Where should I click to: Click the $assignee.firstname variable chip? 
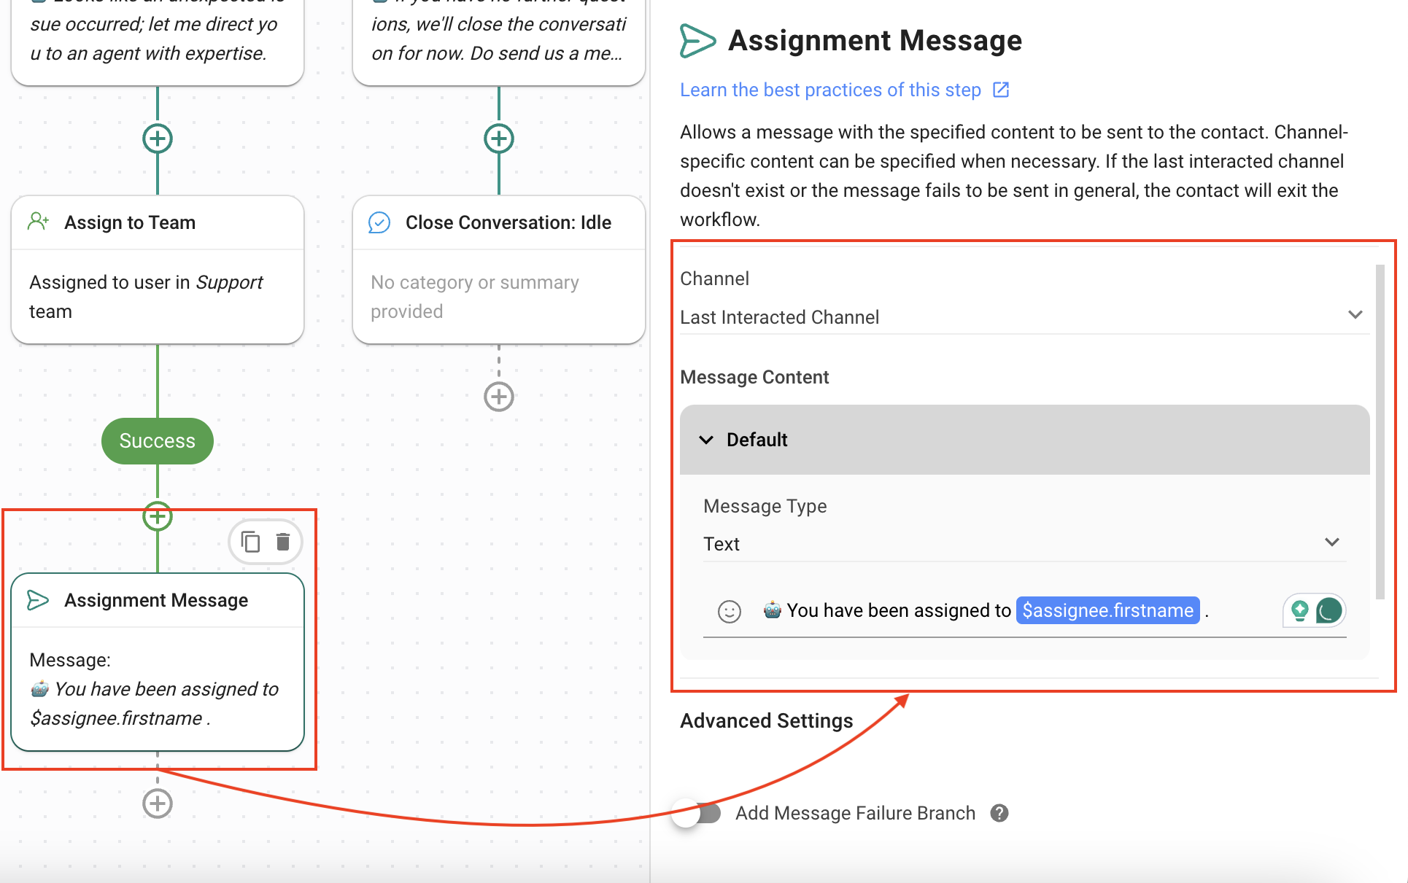[x=1107, y=610]
